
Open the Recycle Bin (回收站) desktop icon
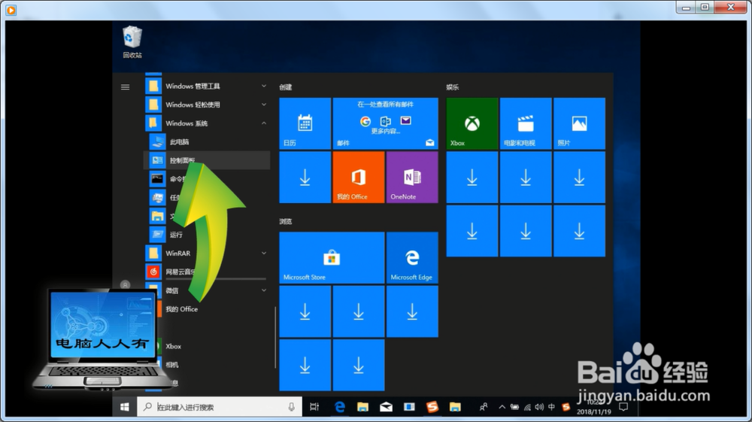tap(132, 42)
